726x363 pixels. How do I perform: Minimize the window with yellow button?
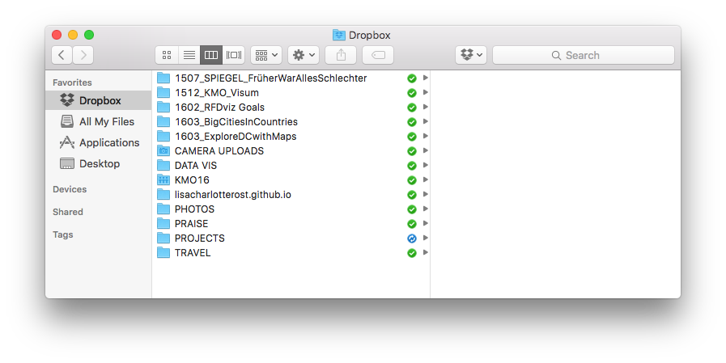click(73, 35)
